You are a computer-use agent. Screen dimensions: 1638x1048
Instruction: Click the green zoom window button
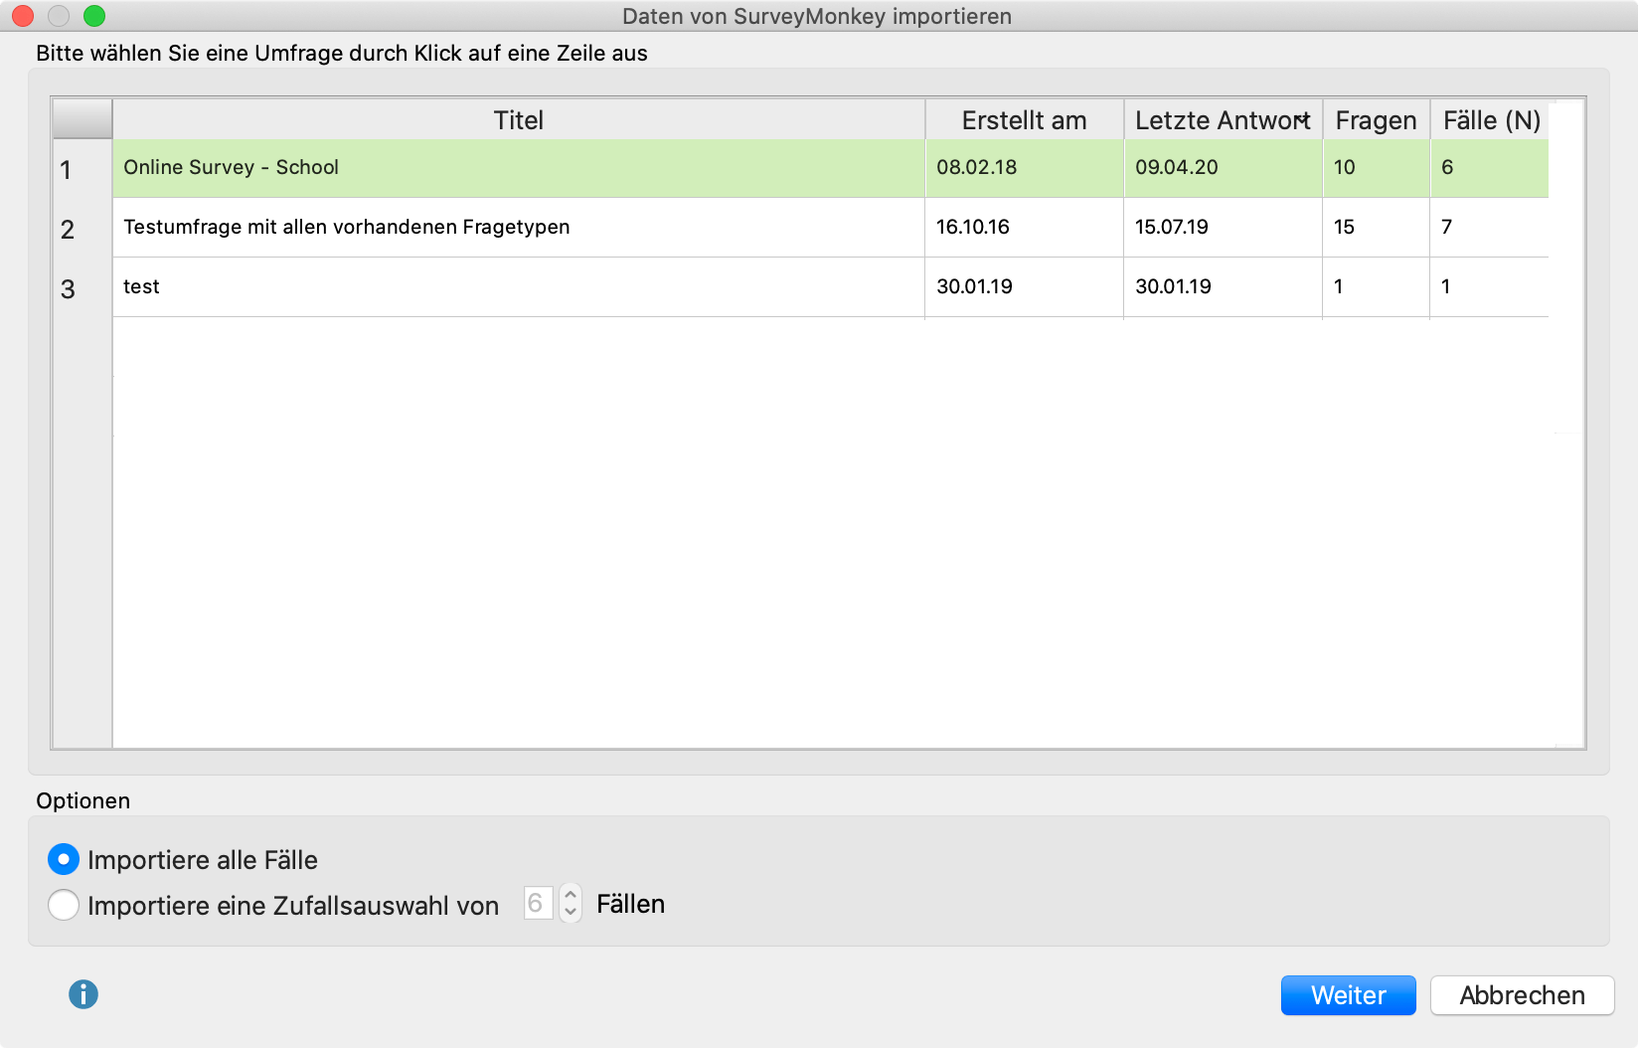(x=94, y=16)
